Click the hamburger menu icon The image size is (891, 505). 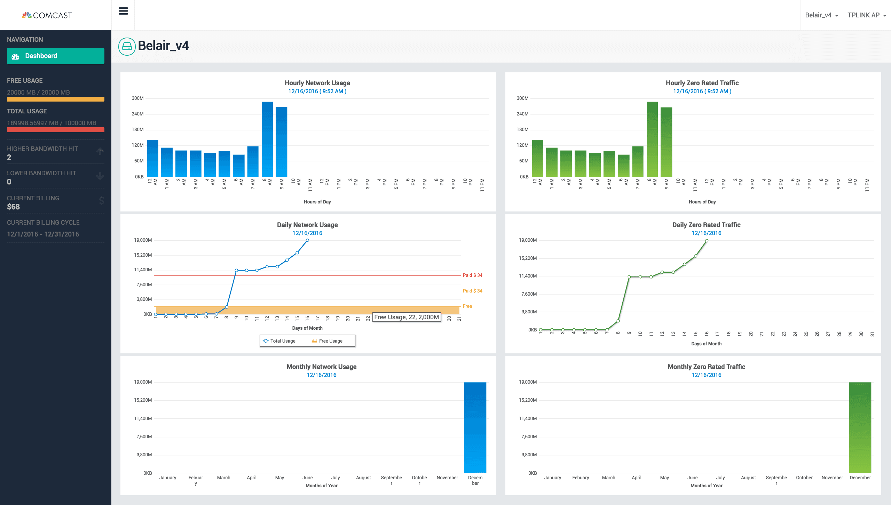point(123,11)
